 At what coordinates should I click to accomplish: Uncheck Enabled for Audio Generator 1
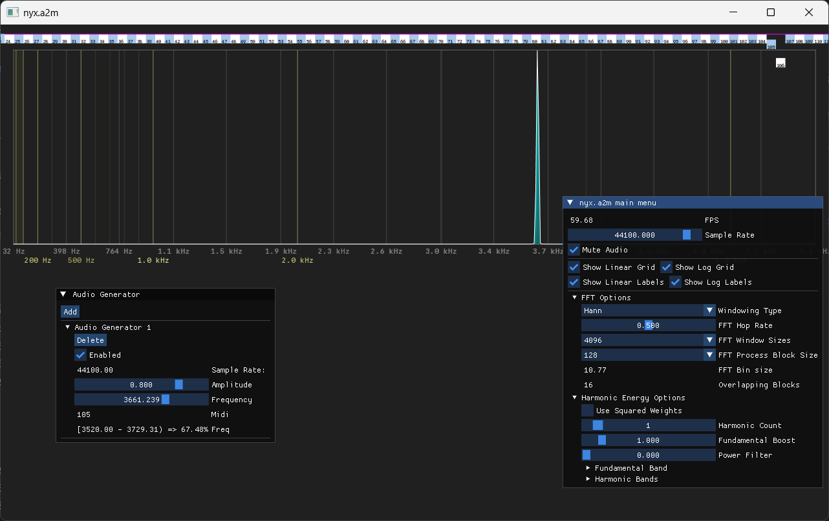point(80,354)
